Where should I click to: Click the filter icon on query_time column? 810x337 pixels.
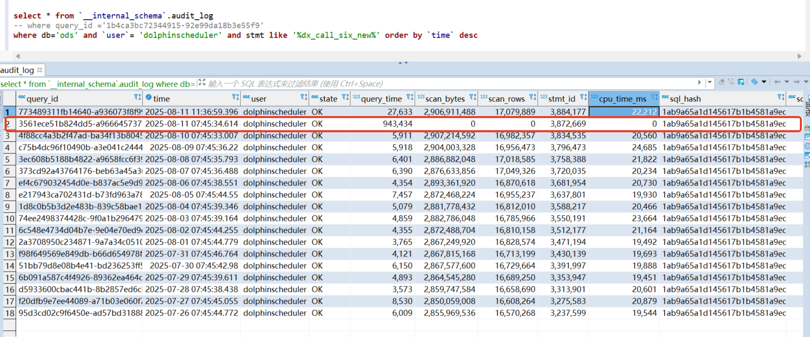[409, 97]
